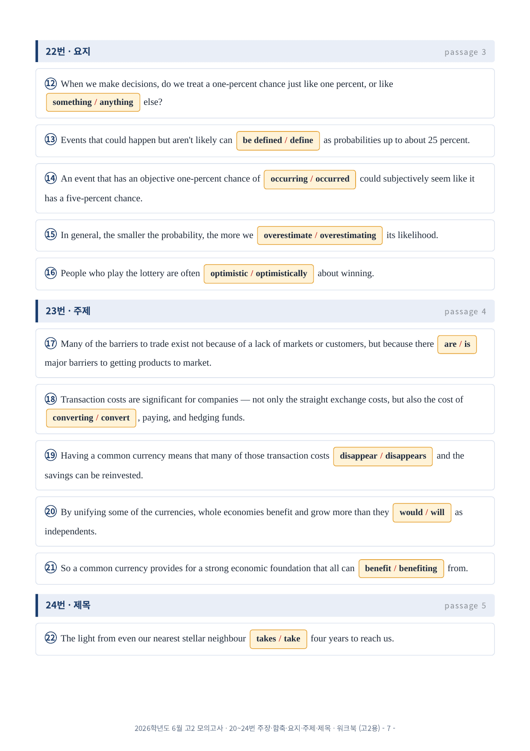Click the circled number 22 marker
530x751 pixels.
[x=50, y=638]
